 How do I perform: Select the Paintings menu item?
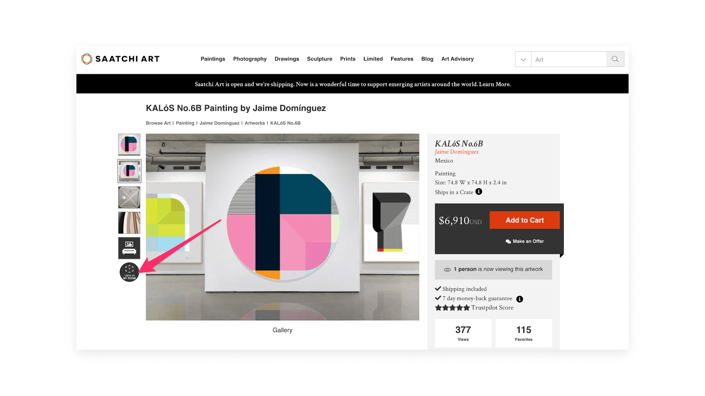(213, 59)
